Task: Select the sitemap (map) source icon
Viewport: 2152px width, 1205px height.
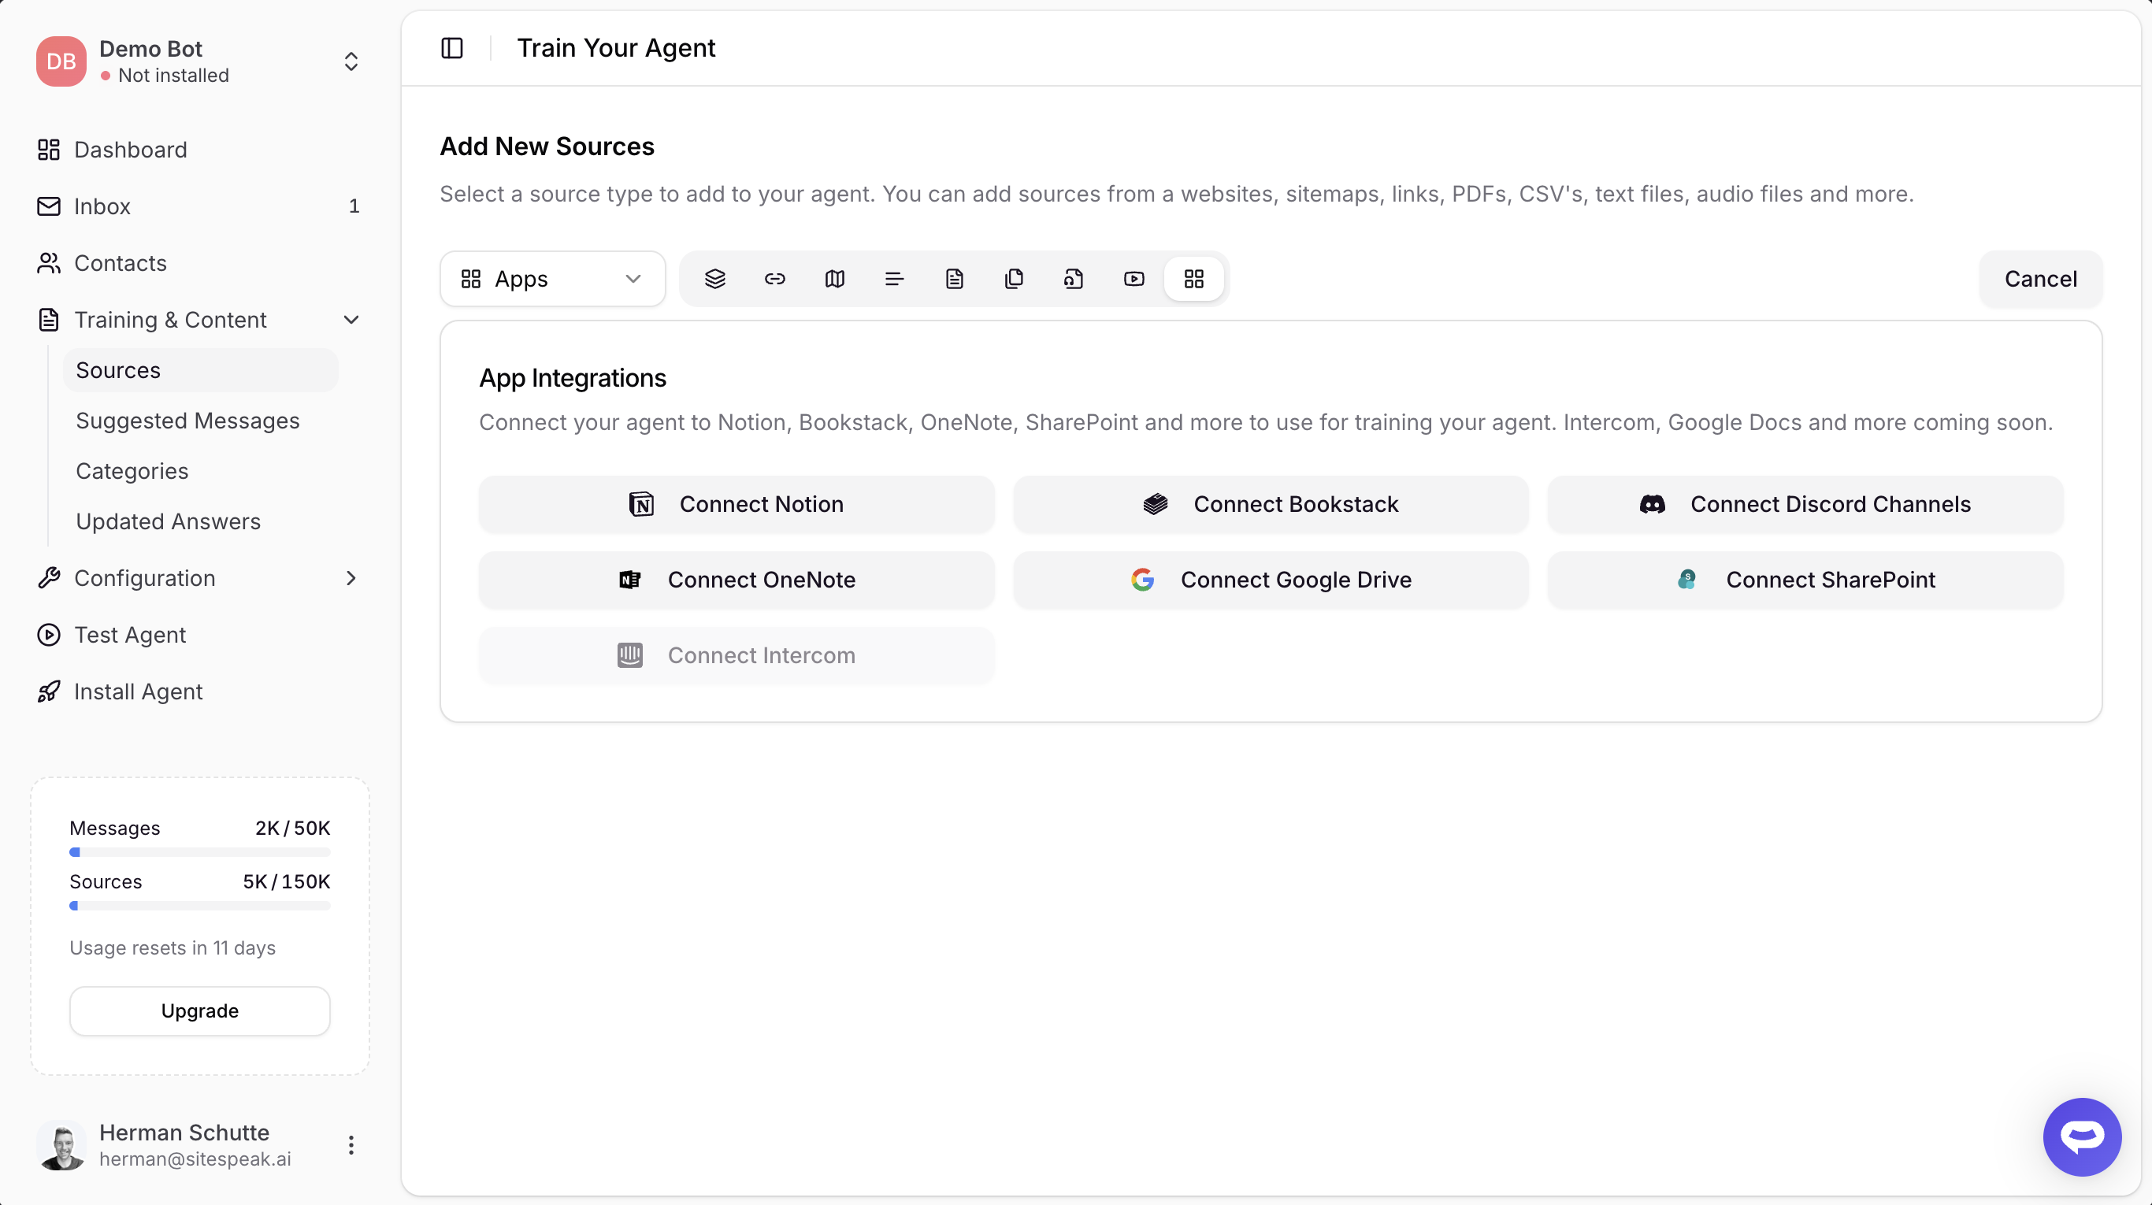Action: (834, 279)
